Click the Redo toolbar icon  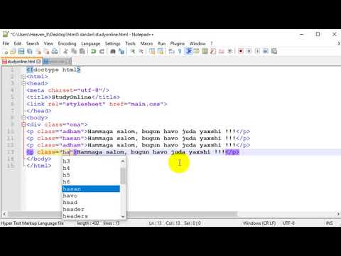pyautogui.click(x=102, y=51)
